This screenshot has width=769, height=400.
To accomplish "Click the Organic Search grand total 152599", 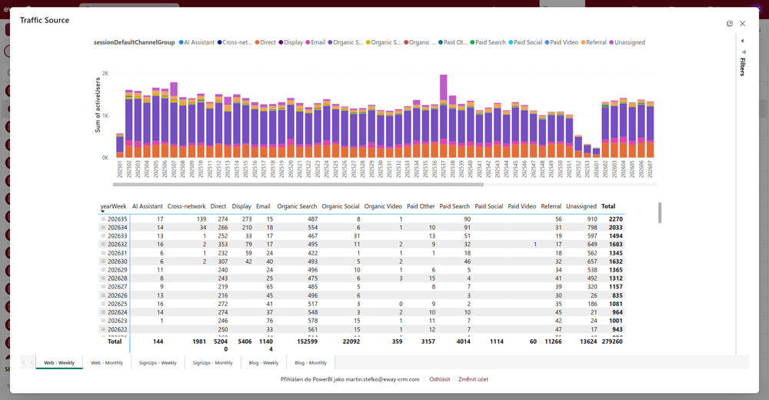I will click(x=307, y=341).
